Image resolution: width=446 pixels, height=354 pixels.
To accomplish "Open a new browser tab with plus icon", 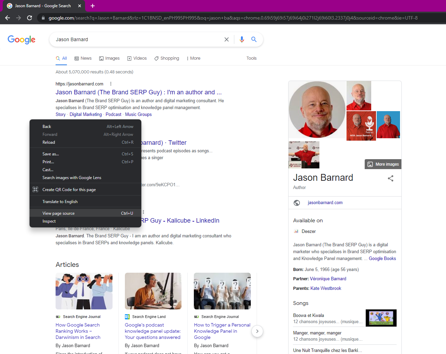I will click(93, 6).
